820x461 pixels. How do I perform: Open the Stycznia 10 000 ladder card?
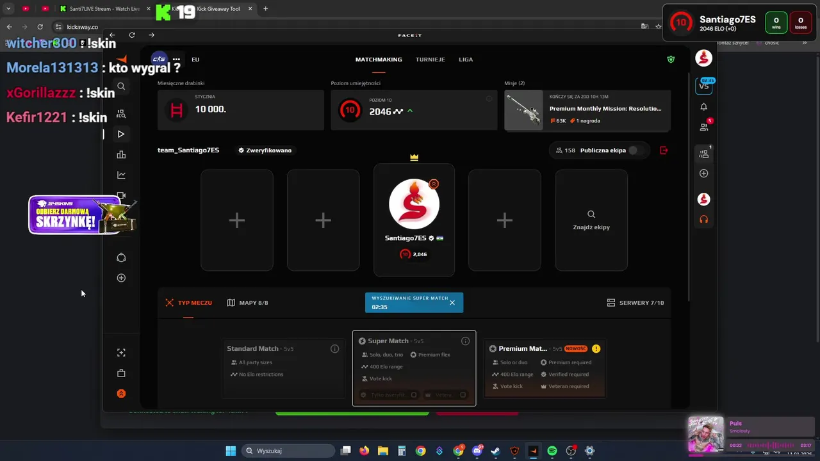click(241, 110)
